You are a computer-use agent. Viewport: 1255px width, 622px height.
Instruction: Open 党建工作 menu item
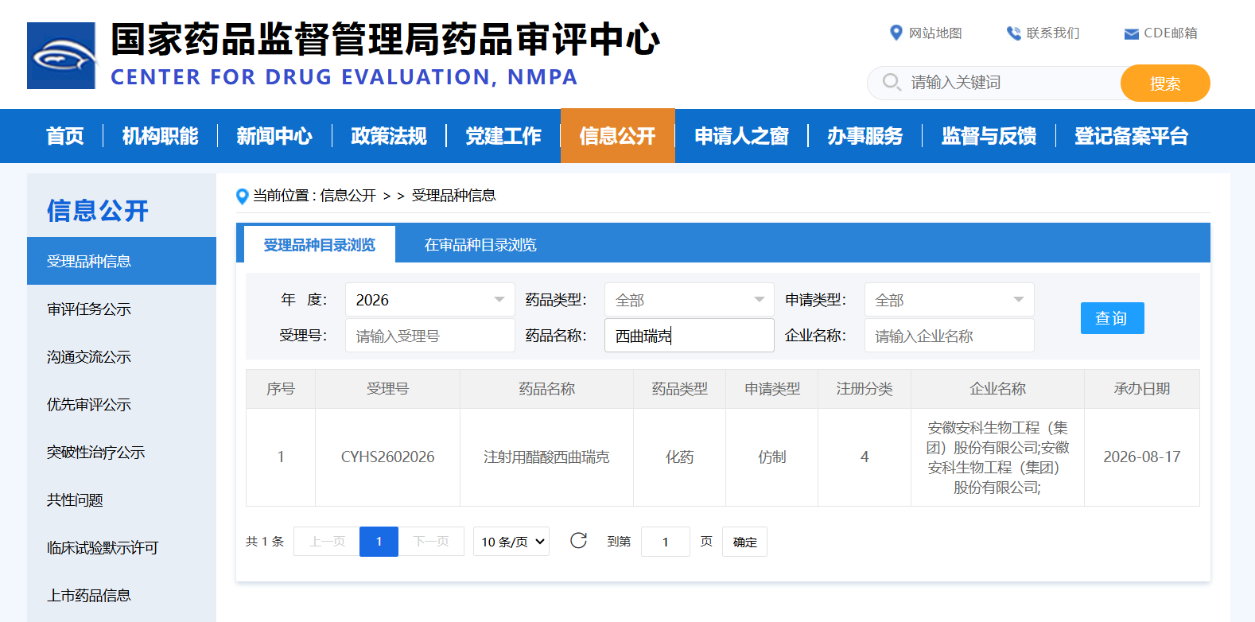pos(503,136)
